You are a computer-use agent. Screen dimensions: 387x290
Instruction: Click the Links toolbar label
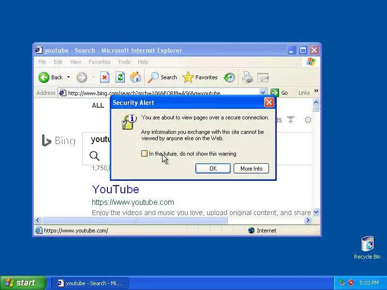304,93
